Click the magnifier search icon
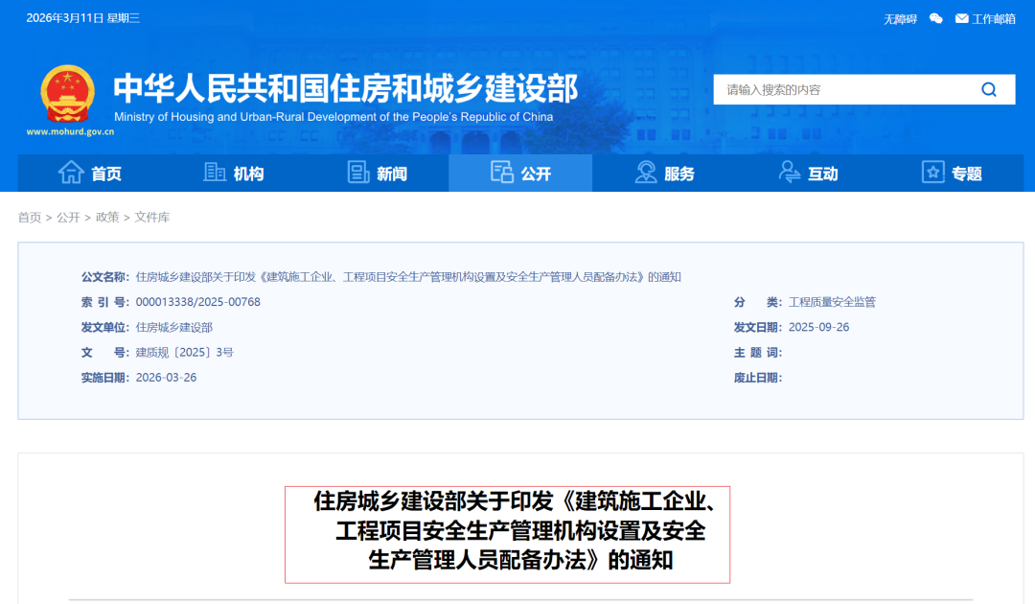The height and width of the screenshot is (604, 1035). pyautogui.click(x=989, y=90)
